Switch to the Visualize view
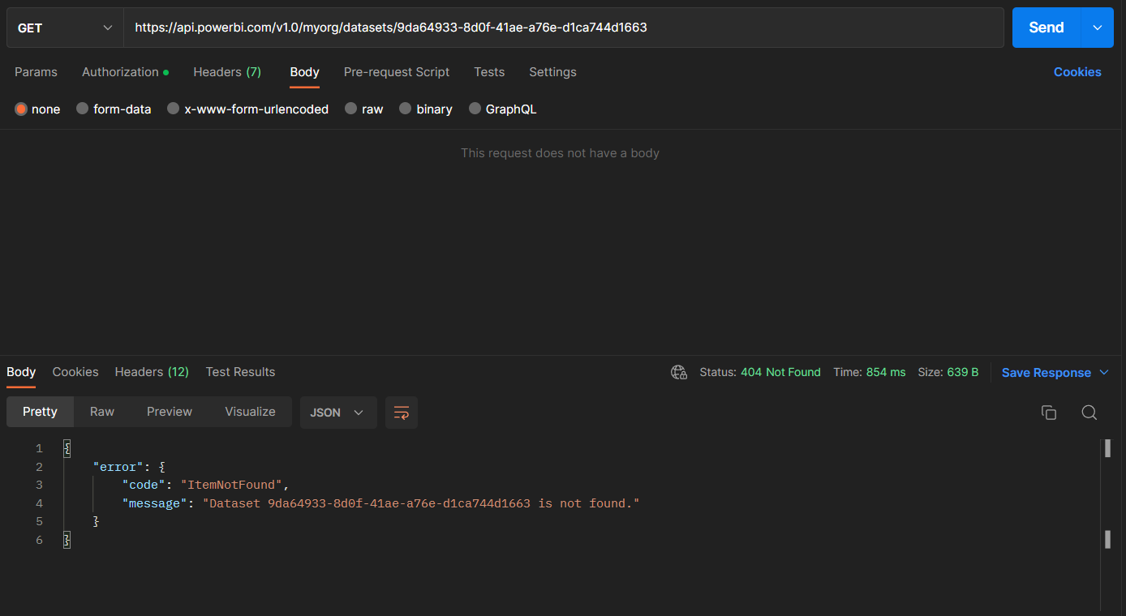The image size is (1126, 616). pos(250,412)
